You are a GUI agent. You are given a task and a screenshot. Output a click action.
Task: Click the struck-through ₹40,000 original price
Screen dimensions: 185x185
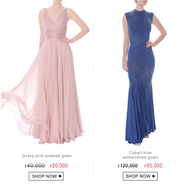coord(35,166)
